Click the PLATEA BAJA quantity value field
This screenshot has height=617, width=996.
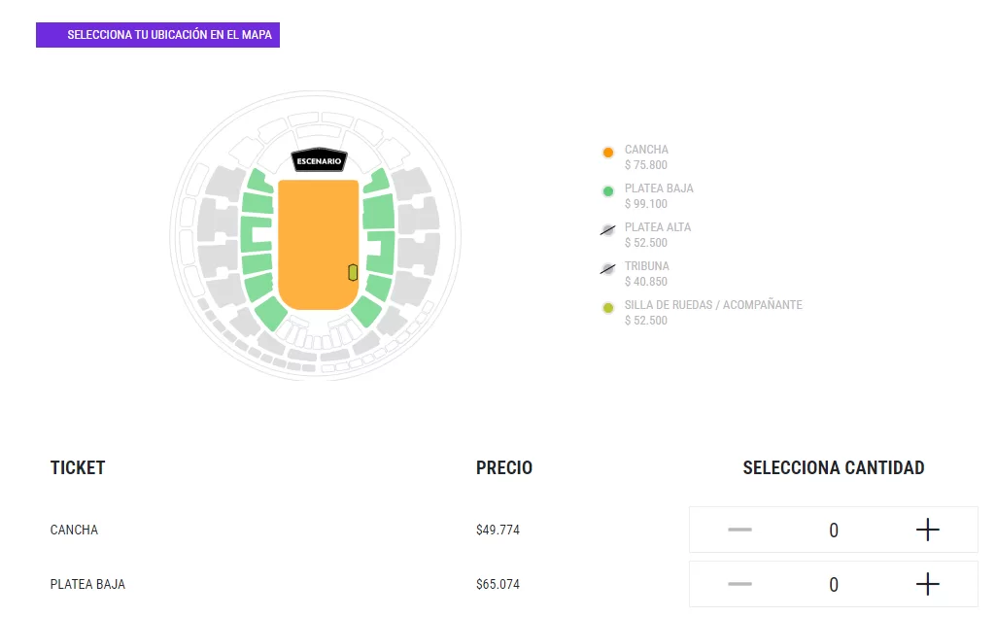834,585
